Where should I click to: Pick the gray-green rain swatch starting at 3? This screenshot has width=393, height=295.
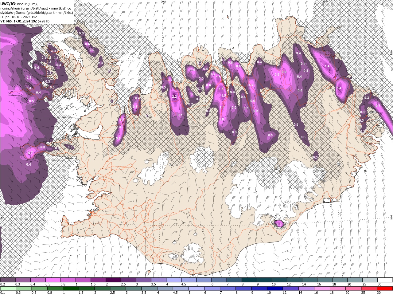click(x=133, y=289)
